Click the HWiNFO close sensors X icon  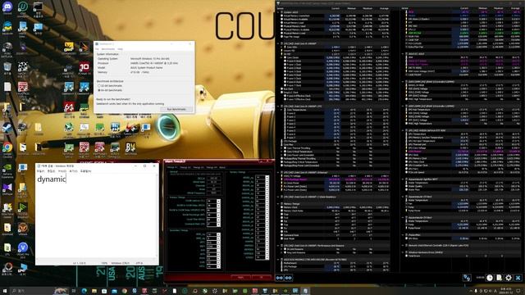click(x=518, y=278)
